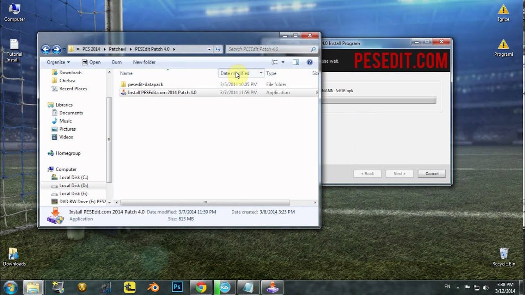
Task: Click the navigation pane vertical scrollbar
Action: (109, 139)
